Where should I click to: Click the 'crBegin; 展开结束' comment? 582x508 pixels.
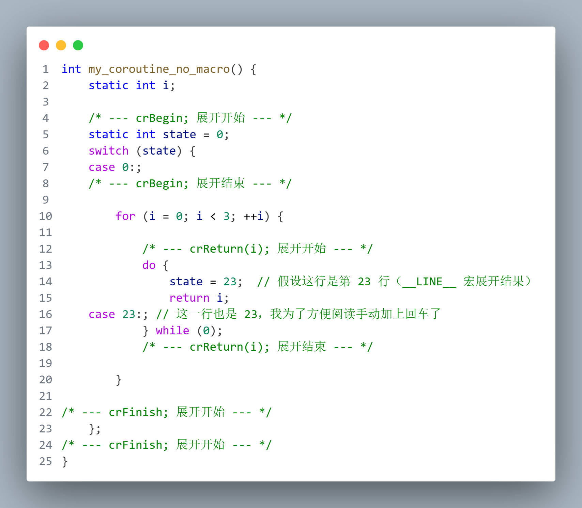(x=190, y=184)
